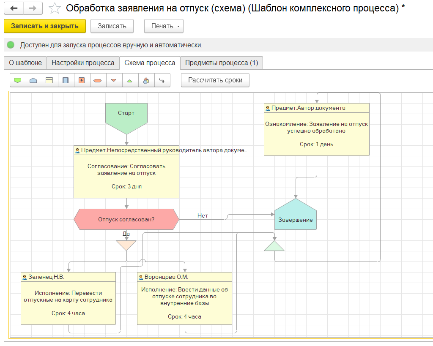Click the Записать button
The width and height of the screenshot is (433, 346).
click(x=112, y=26)
